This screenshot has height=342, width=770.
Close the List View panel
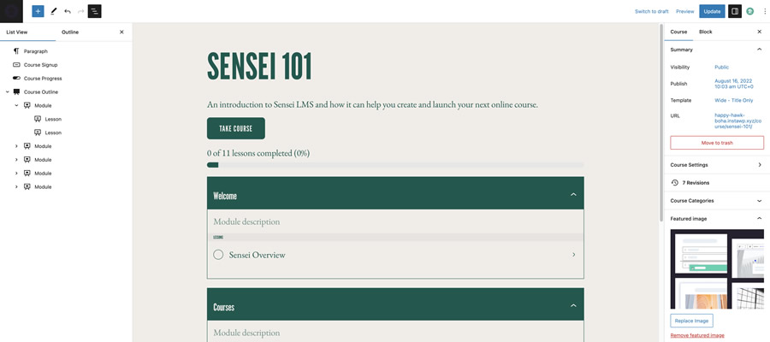point(121,32)
